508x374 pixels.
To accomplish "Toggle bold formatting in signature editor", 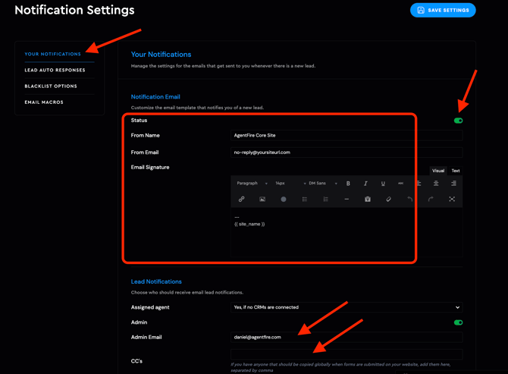I will coord(348,184).
